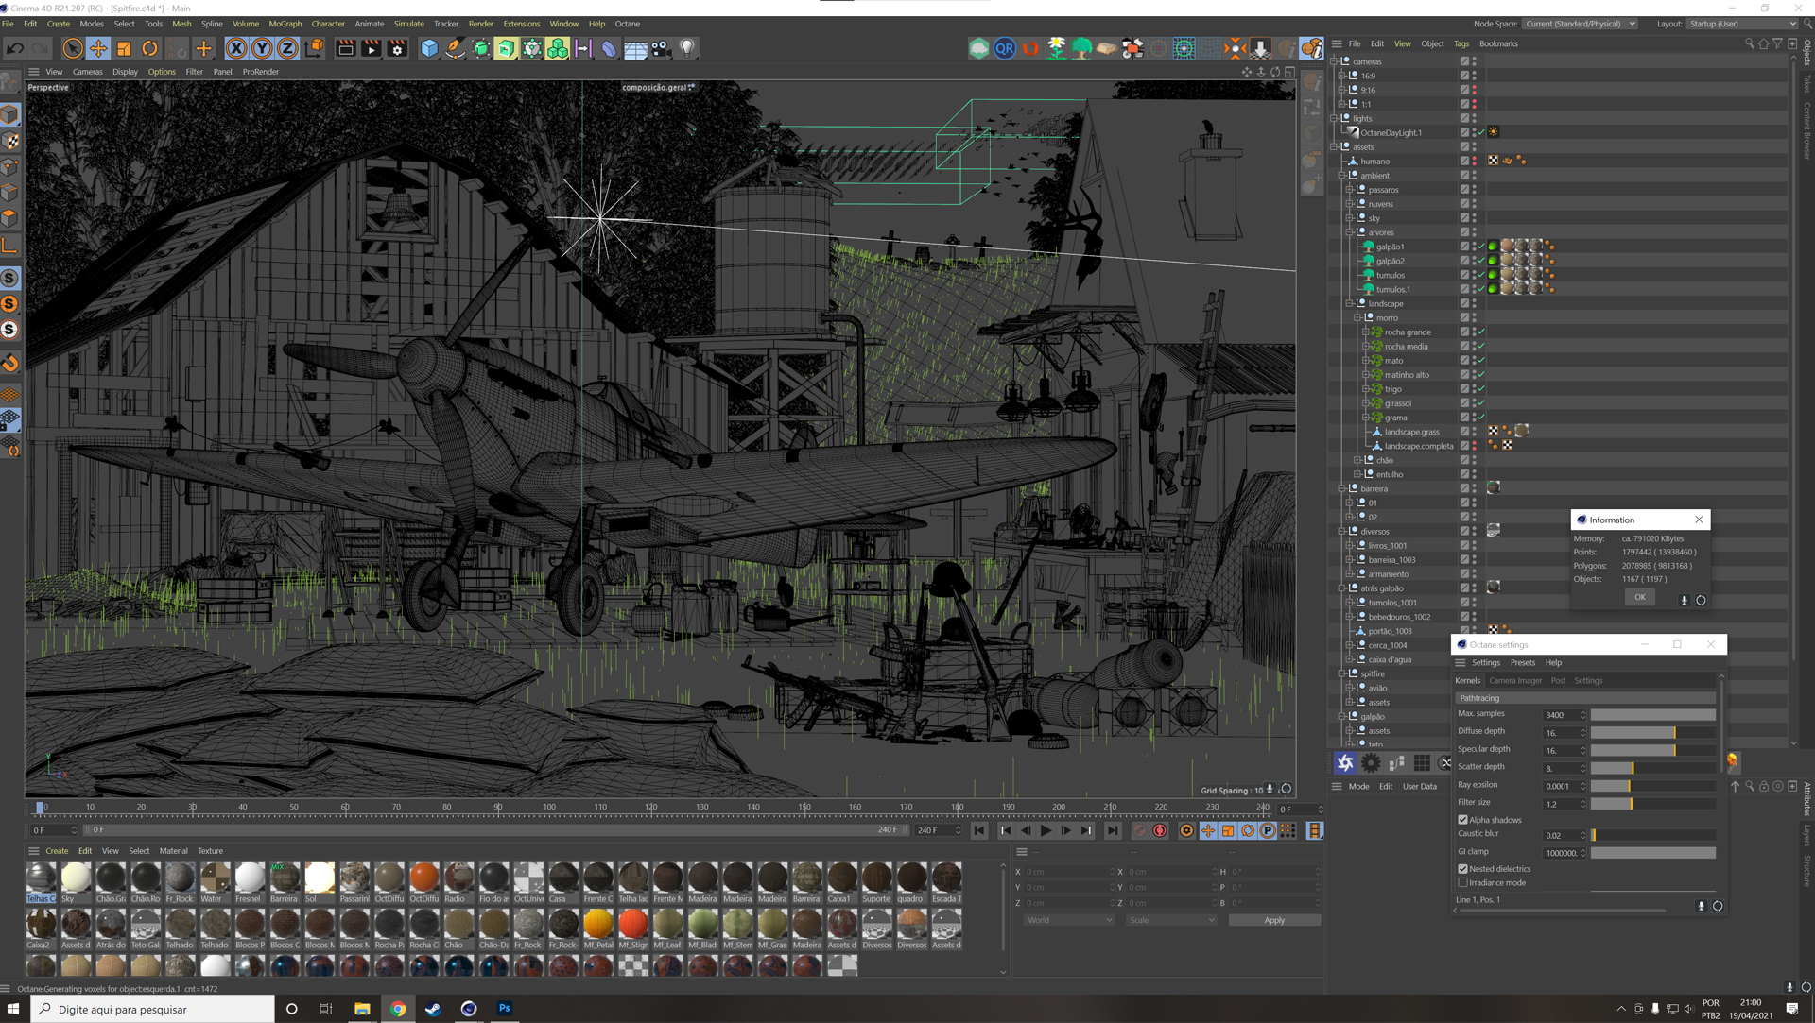1815x1023 pixels.
Task: Switch to Camera Imager tab
Action: pyautogui.click(x=1514, y=681)
